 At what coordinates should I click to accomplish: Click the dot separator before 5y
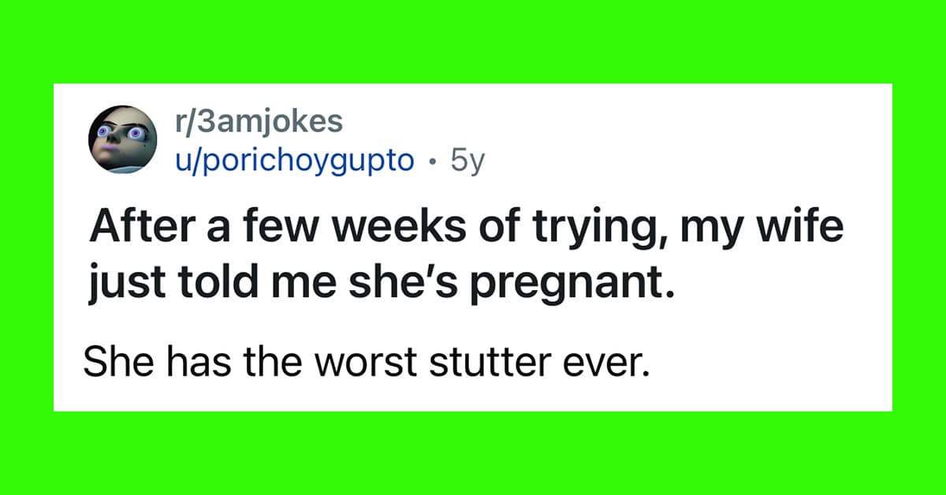[x=433, y=162]
